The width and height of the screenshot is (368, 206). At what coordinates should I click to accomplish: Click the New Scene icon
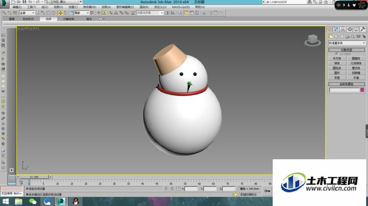tap(13, 2)
